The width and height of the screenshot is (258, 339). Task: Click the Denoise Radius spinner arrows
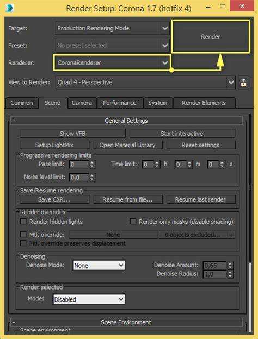[230, 274]
